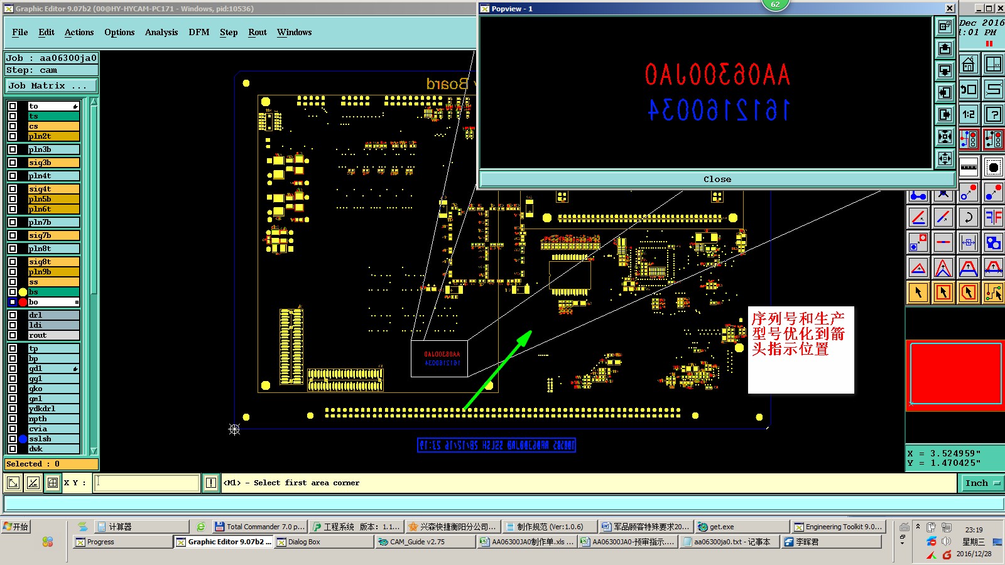Open the DFM menu
Viewport: 1005px width, 565px height.
click(199, 33)
